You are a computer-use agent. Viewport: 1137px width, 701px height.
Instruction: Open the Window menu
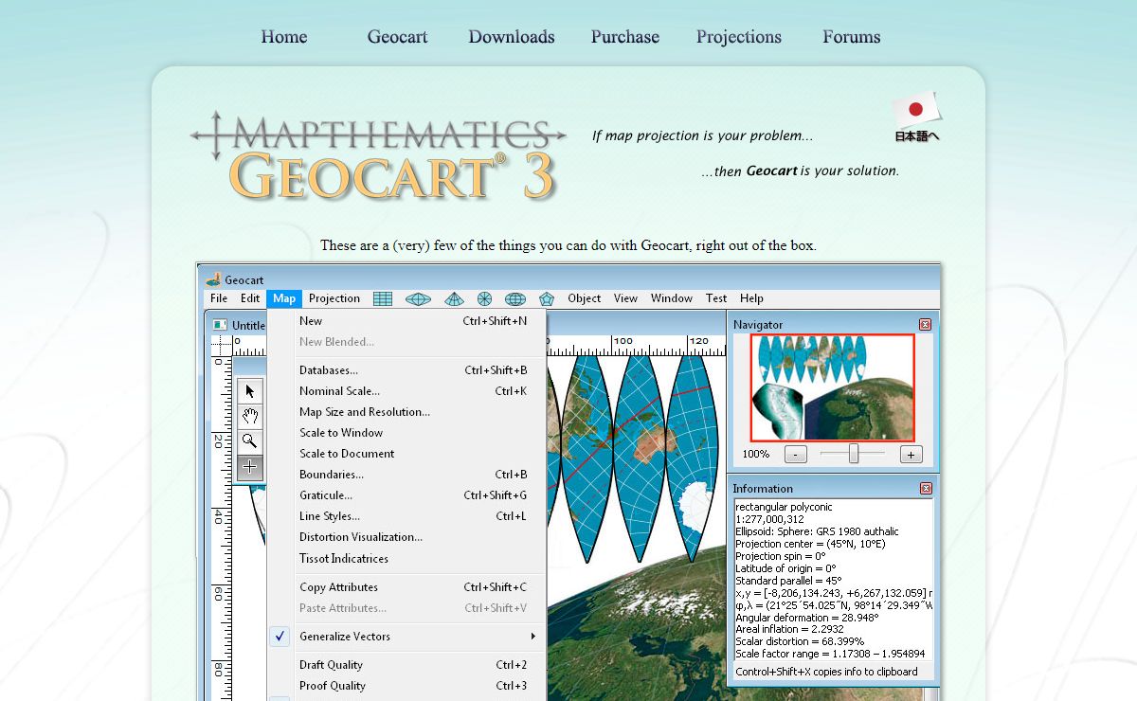click(x=672, y=298)
